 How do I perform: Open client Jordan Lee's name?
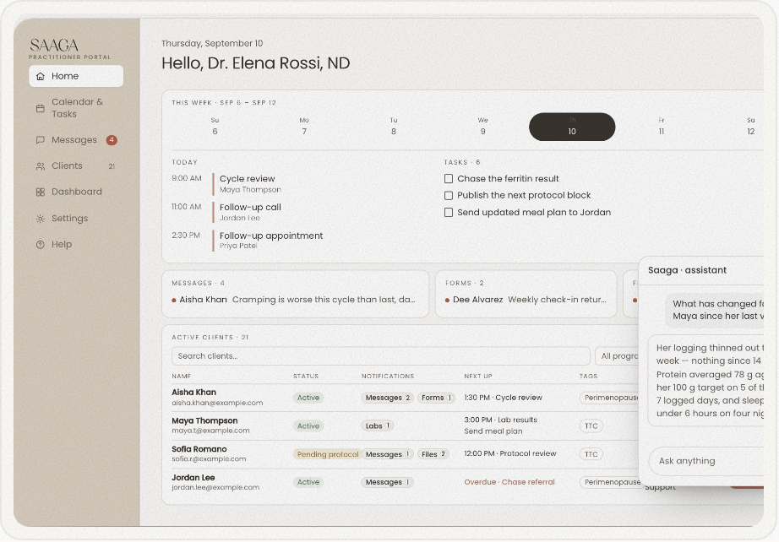click(193, 478)
